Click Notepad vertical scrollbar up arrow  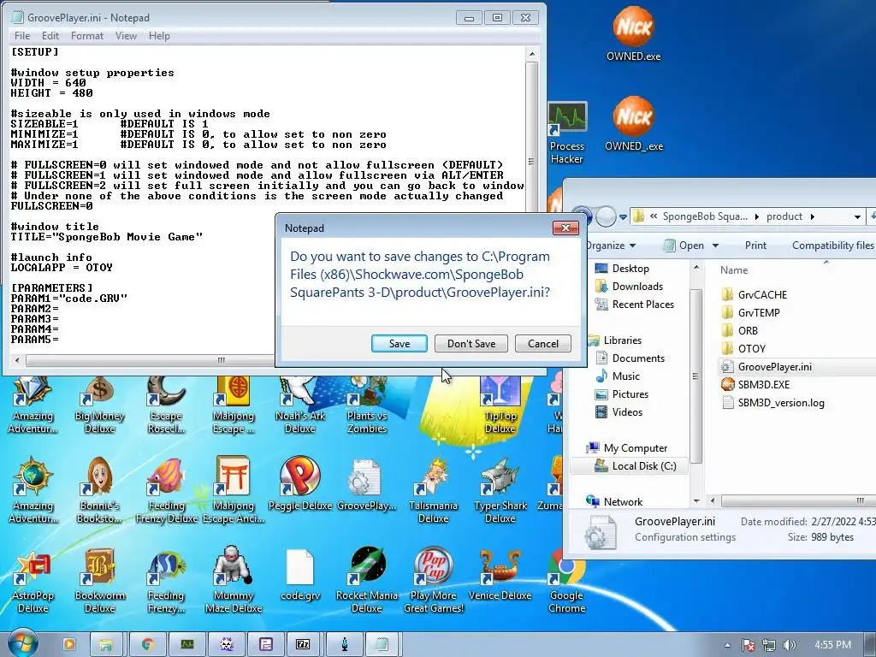(x=532, y=54)
